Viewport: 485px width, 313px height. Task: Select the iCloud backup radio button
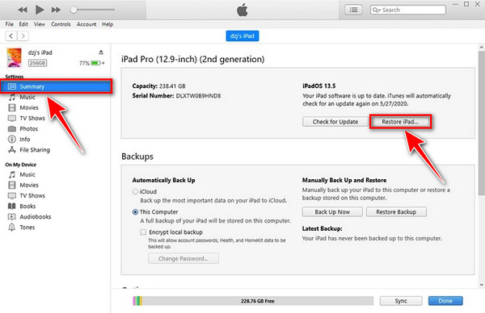click(x=135, y=191)
